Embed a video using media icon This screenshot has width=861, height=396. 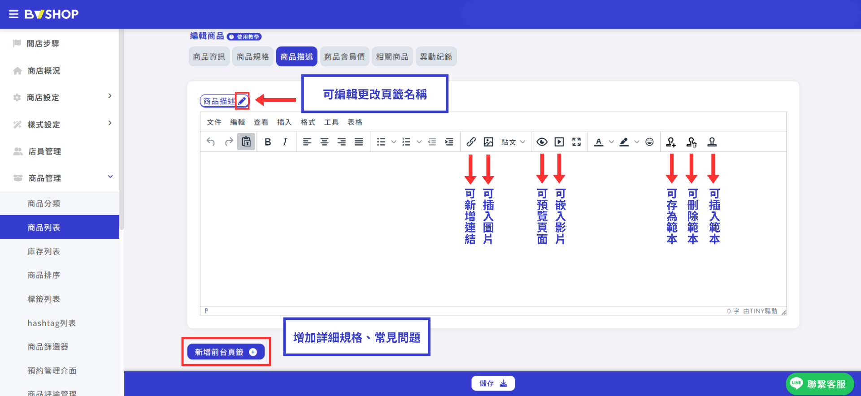(x=559, y=142)
